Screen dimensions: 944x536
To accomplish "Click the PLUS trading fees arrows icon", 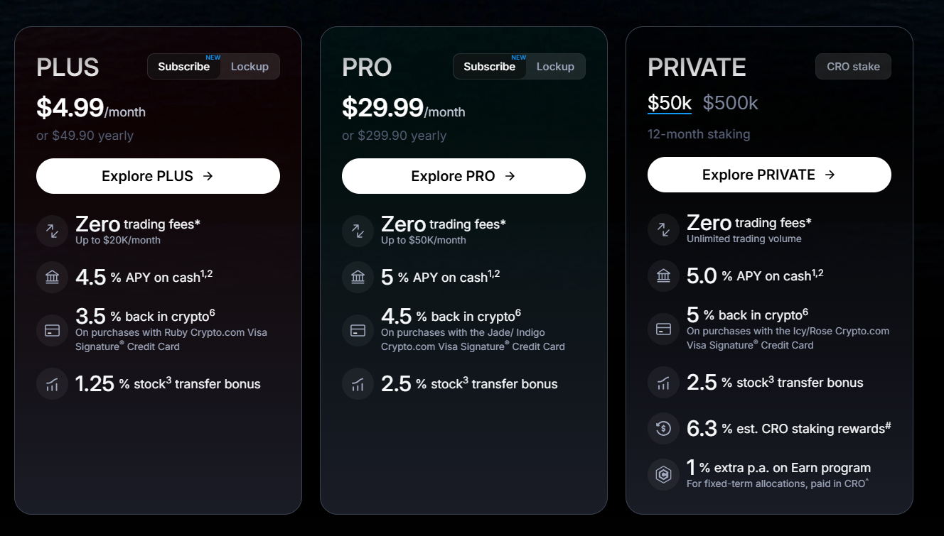I will (x=52, y=231).
